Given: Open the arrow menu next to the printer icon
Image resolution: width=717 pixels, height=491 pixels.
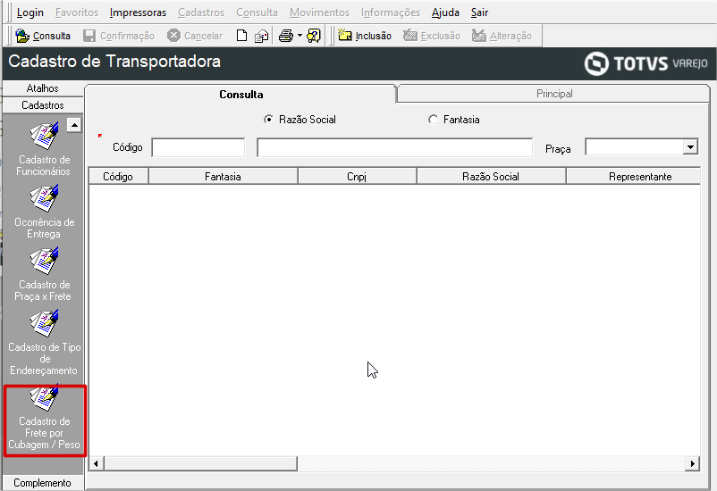Looking at the screenshot, I should click(x=299, y=35).
